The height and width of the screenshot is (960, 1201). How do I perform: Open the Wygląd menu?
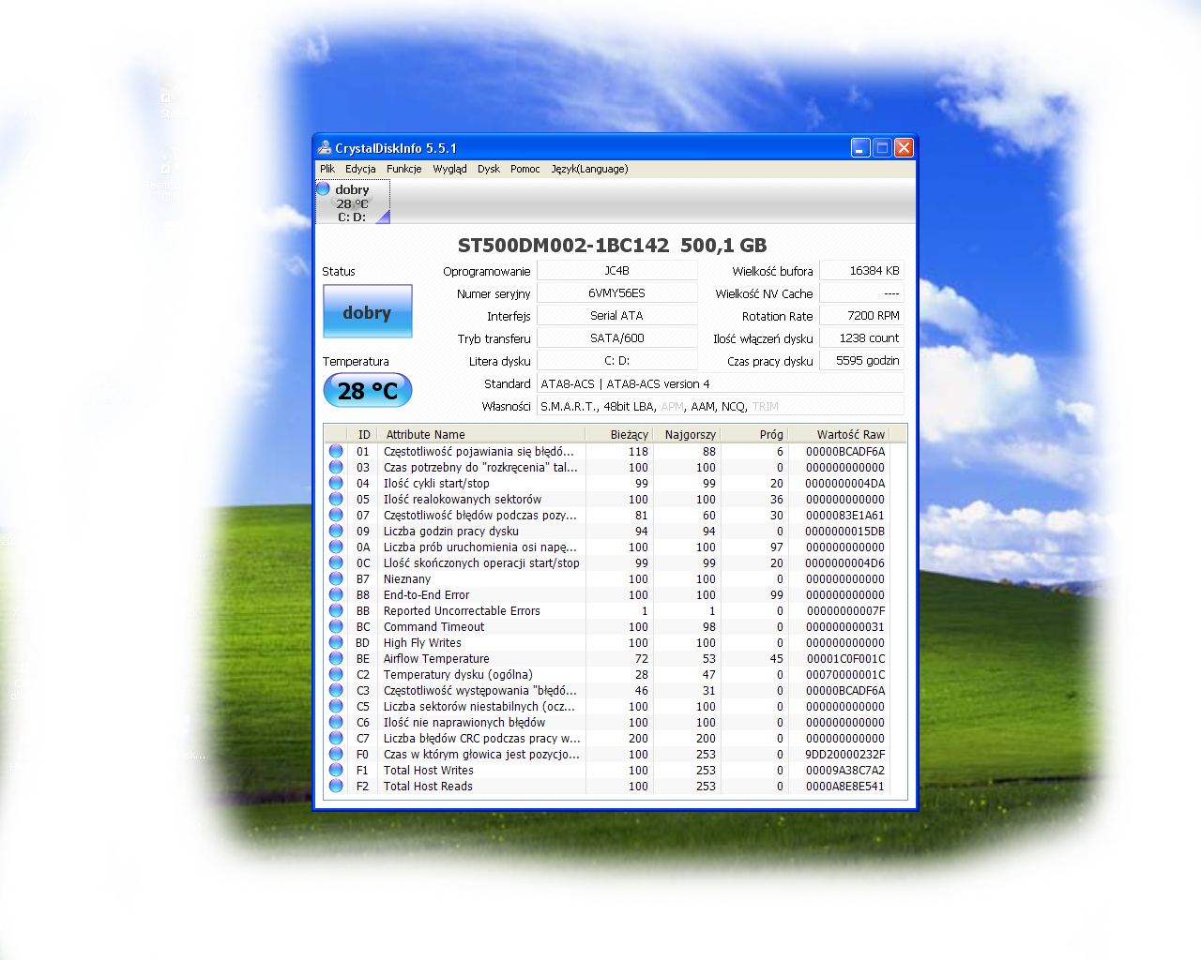click(x=450, y=169)
